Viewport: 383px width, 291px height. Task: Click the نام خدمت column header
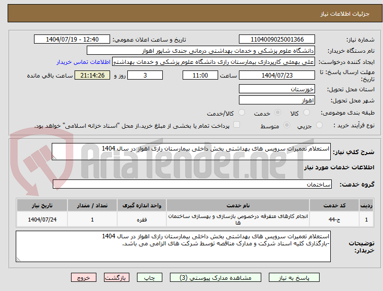pos(238,205)
